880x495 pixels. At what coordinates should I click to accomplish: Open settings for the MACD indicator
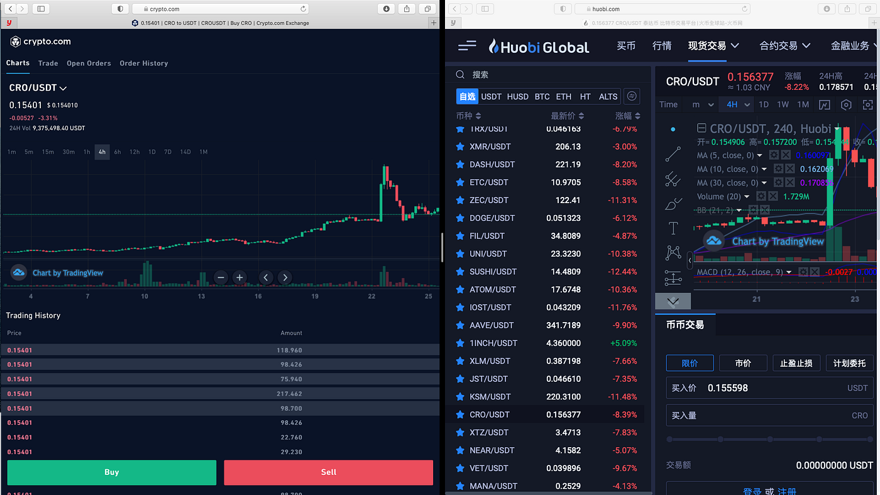click(803, 272)
